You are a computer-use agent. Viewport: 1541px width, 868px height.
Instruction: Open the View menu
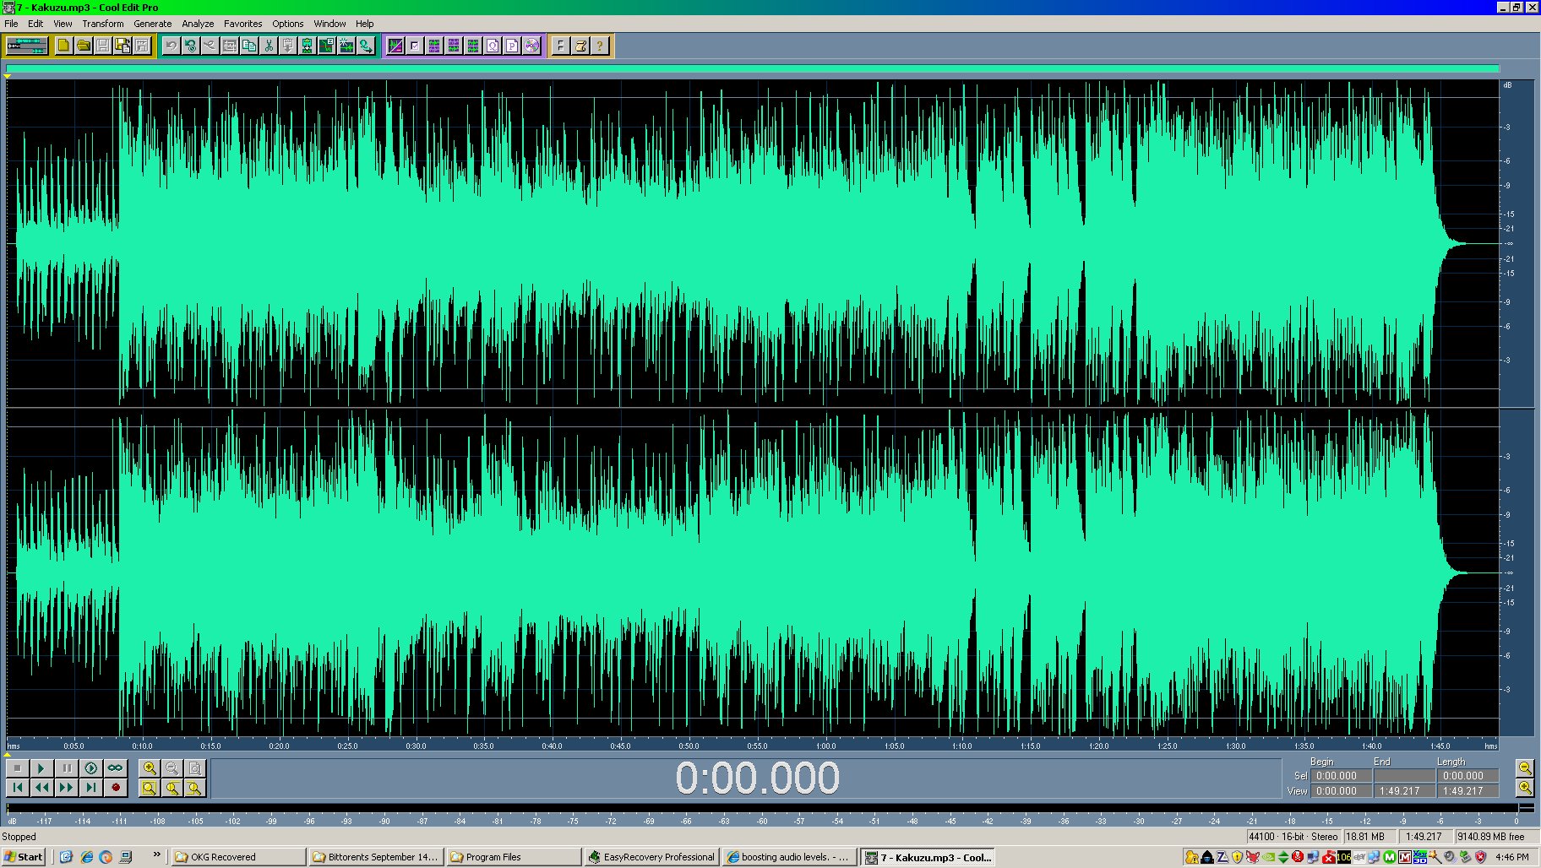(63, 24)
